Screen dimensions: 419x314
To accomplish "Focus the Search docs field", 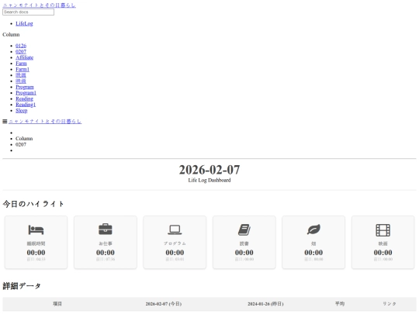I will [x=29, y=12].
